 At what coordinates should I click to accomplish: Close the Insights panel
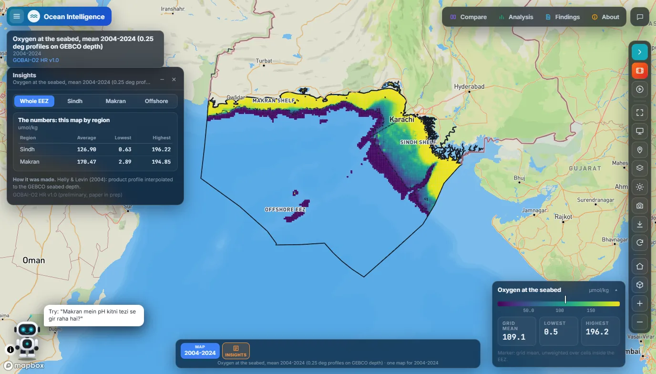pos(174,79)
